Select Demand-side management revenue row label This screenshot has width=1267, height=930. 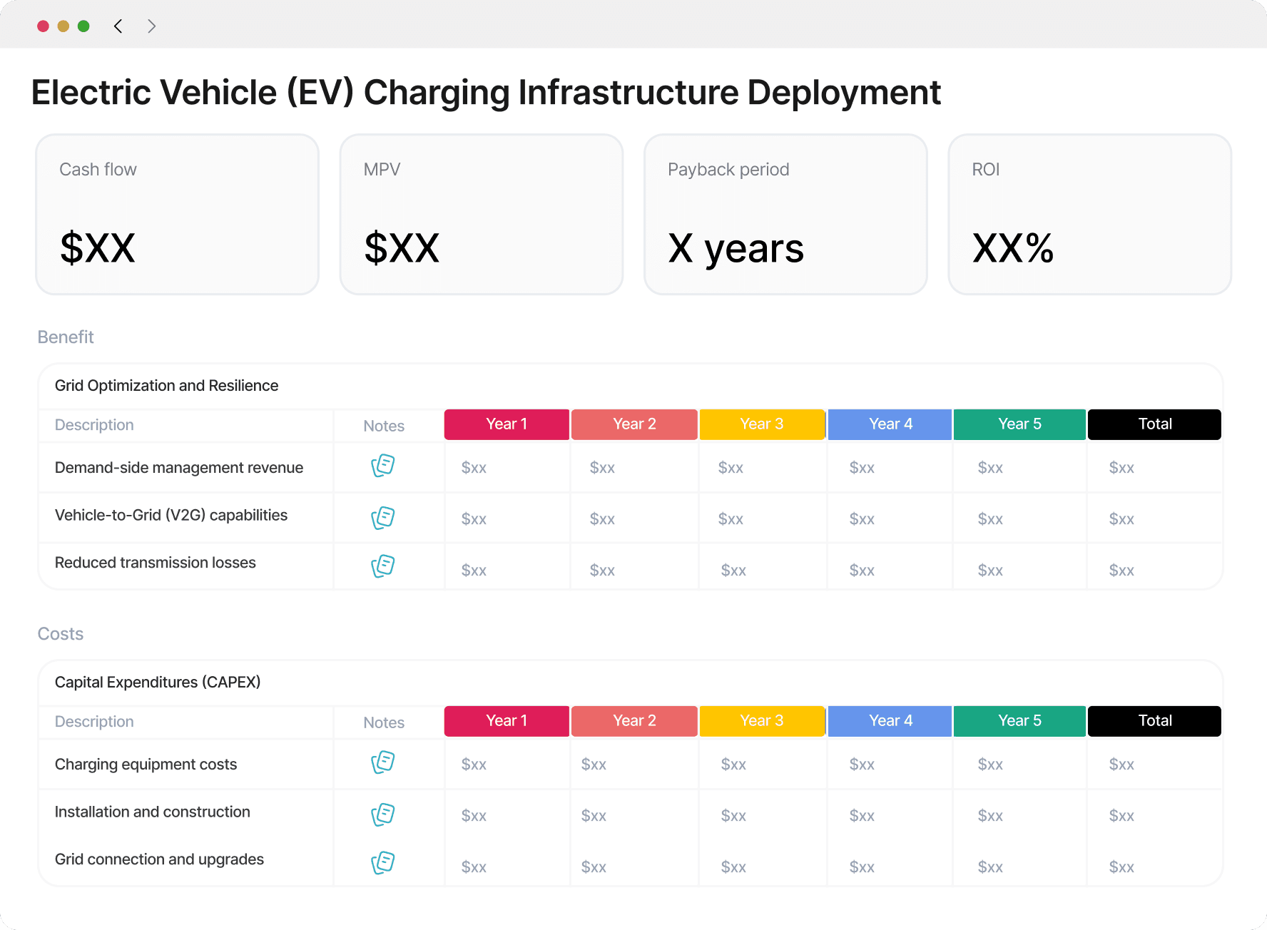(x=179, y=468)
